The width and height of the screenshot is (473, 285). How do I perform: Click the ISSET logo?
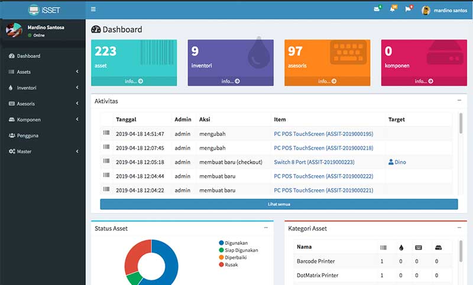click(44, 10)
